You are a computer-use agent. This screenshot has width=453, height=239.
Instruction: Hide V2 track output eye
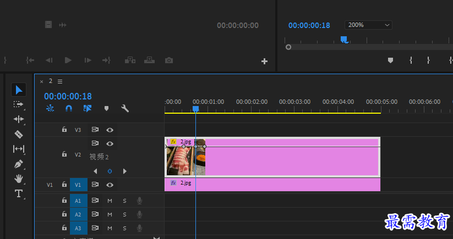coord(110,143)
